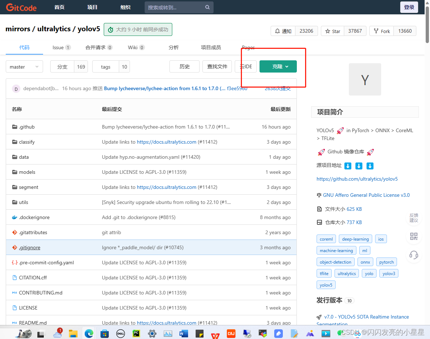430x339 pixels.
Task: Click the dependabot avatar icon
Action: click(x=16, y=89)
